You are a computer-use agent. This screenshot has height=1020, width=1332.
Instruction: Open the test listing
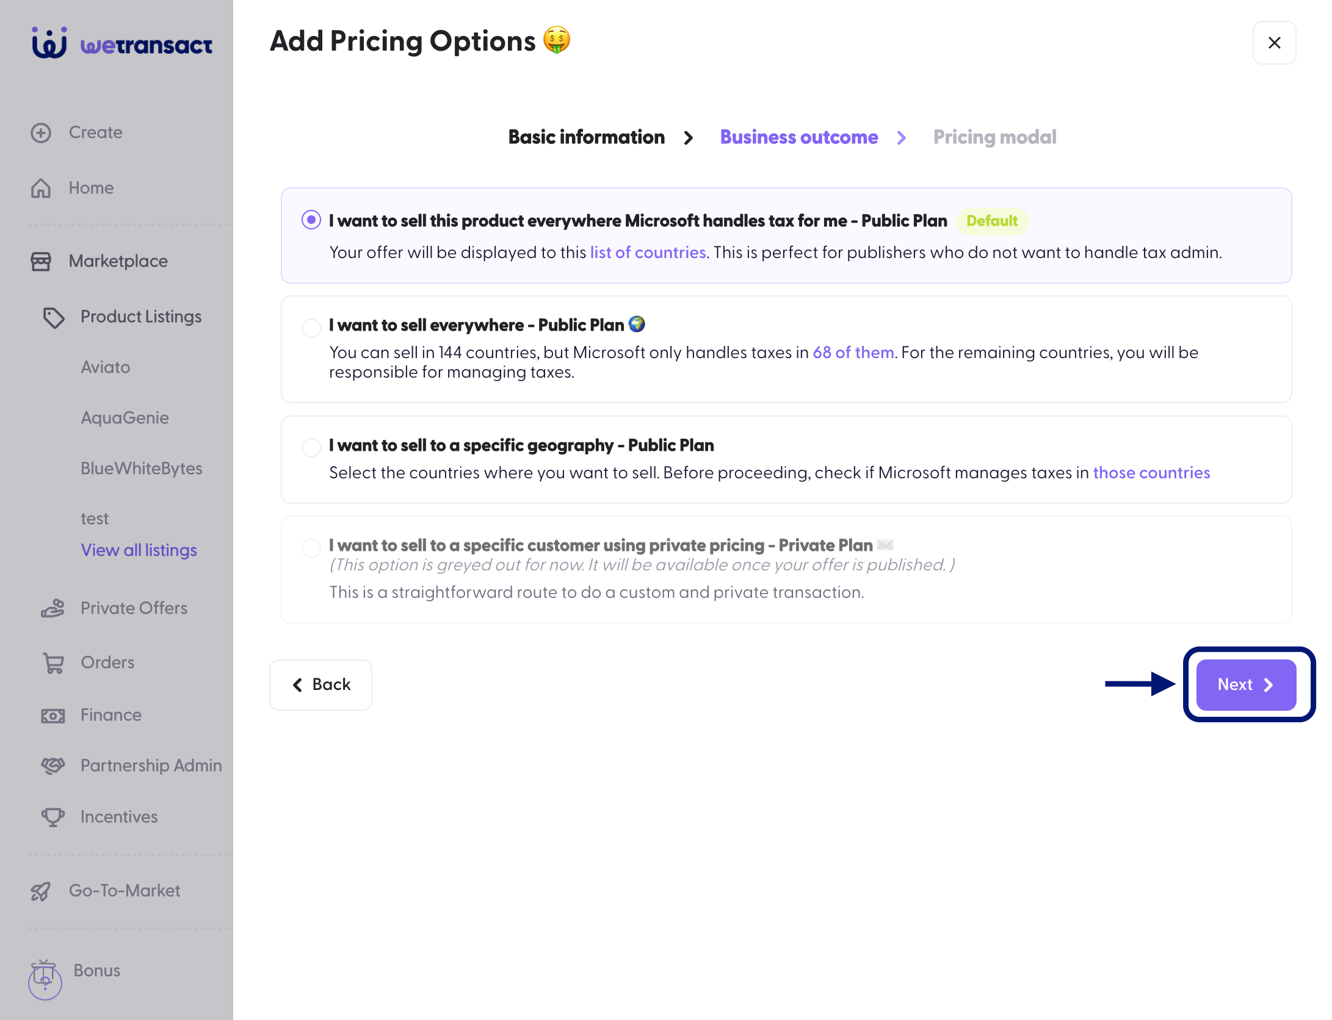[x=95, y=519]
